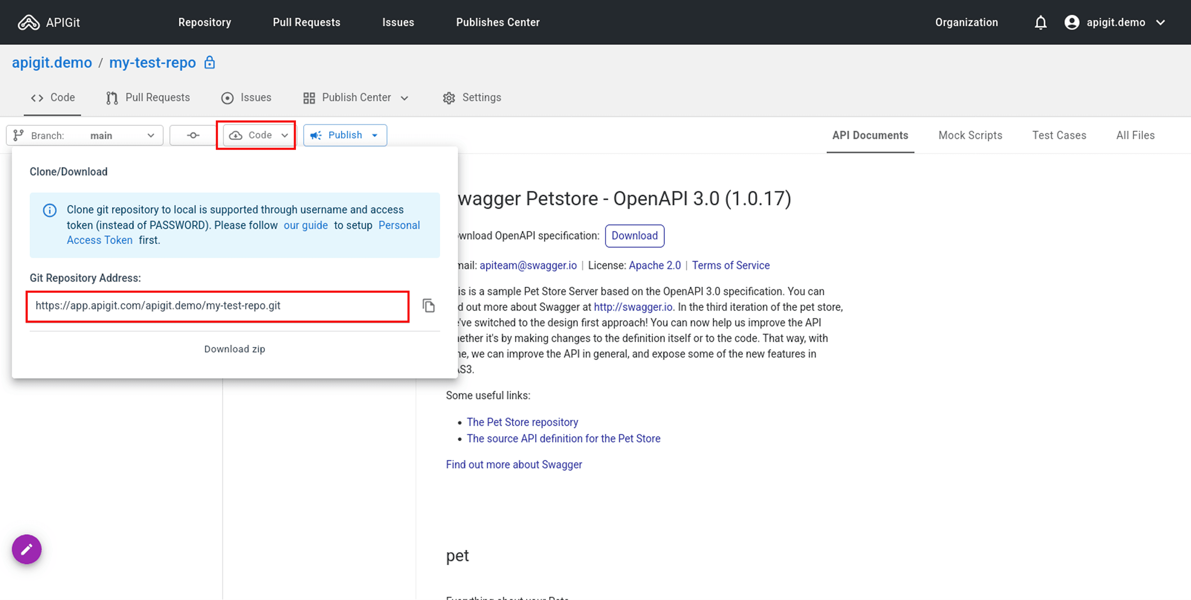Click the cloud download icon on Code button

click(236, 136)
